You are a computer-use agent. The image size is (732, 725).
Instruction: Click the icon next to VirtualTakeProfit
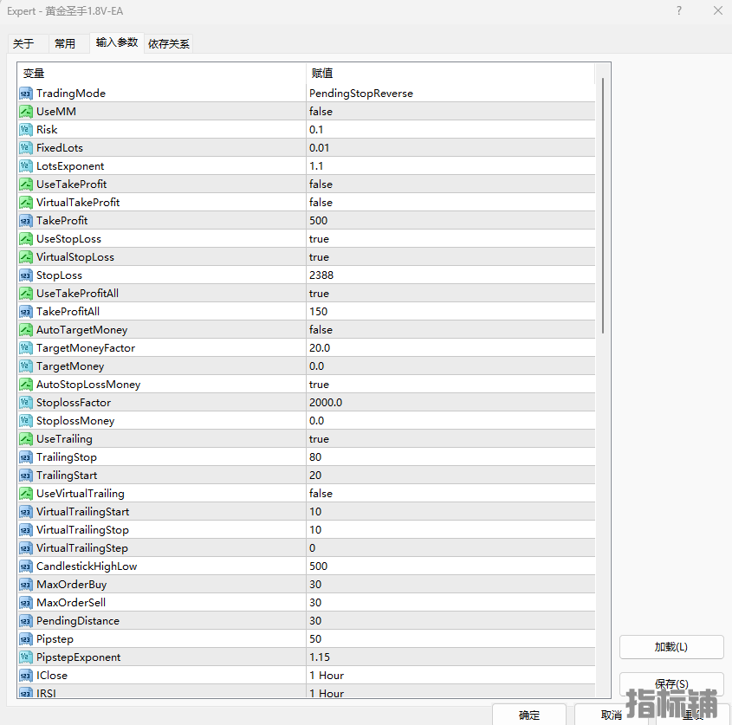pos(26,203)
